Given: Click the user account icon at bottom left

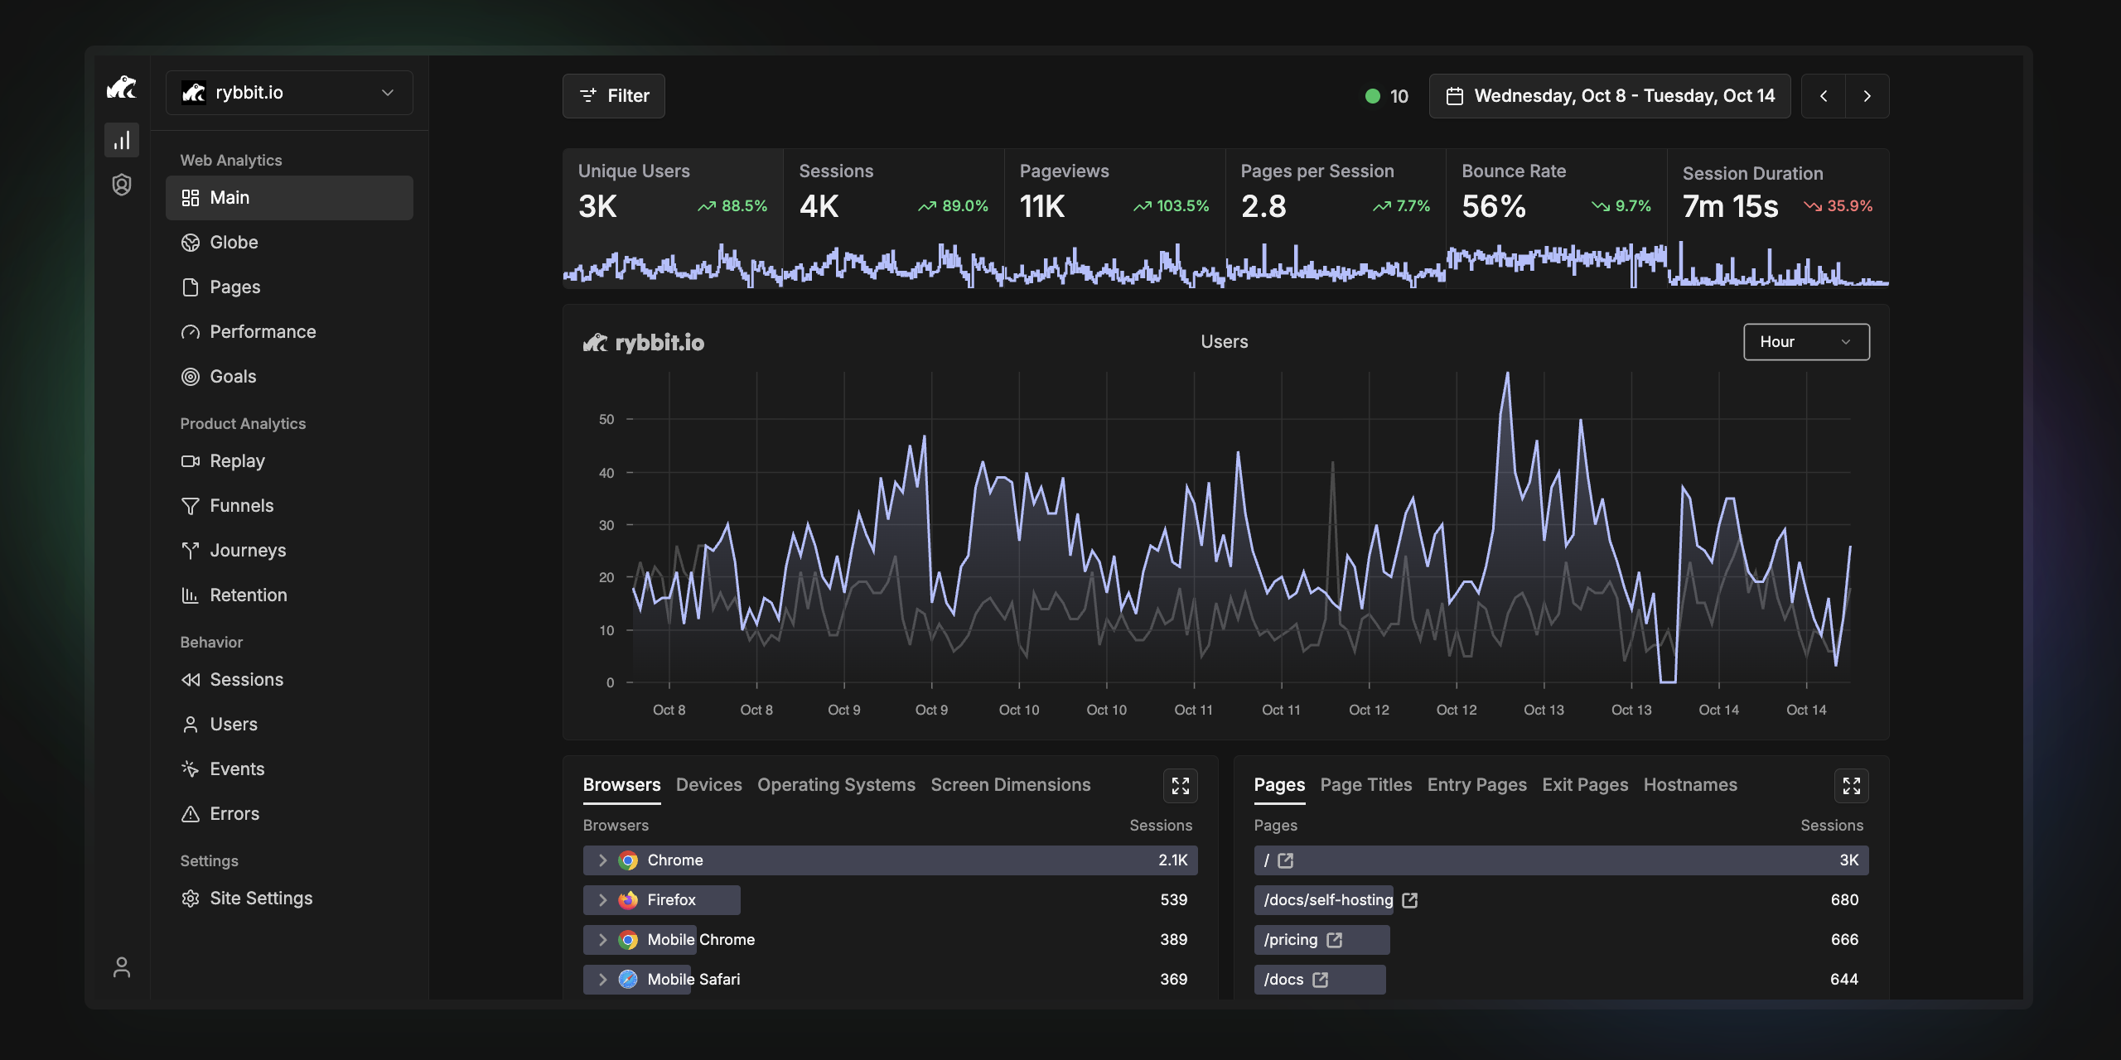Looking at the screenshot, I should (122, 967).
